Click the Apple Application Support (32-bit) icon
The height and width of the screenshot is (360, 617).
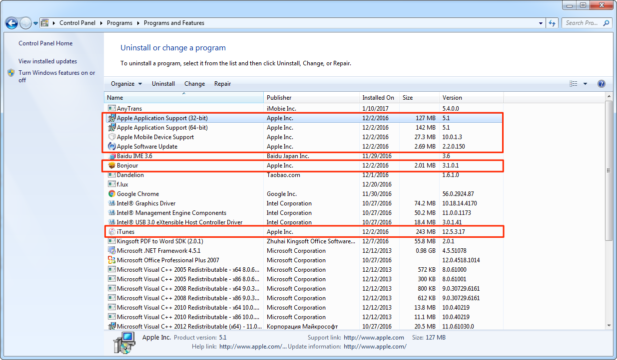tap(112, 118)
